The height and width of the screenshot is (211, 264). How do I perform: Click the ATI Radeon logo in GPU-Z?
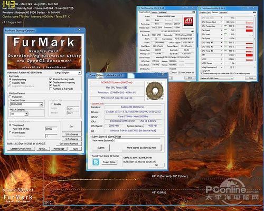click(188, 21)
